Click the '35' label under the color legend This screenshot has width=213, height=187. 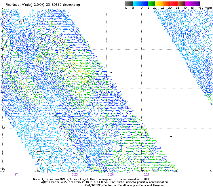click(x=177, y=8)
